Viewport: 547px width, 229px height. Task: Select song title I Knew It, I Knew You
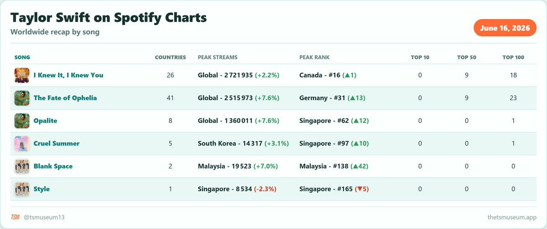click(68, 75)
